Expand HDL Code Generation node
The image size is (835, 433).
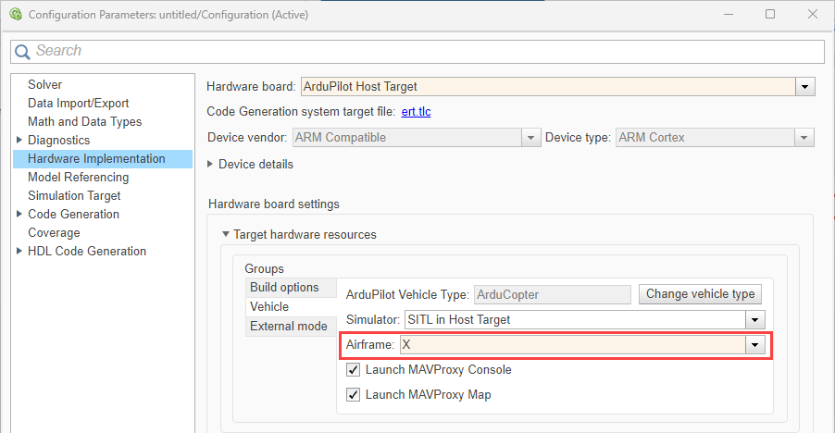[19, 251]
